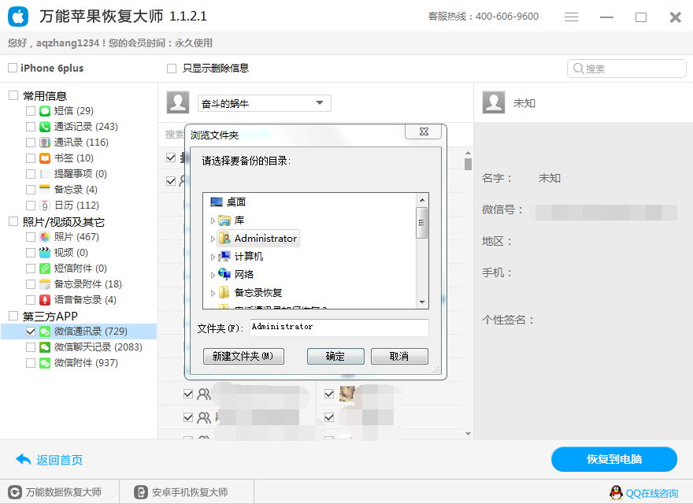Viewport: 693px width, 504px height.
Task: Click the contacts 通讯录 icon
Action: pyautogui.click(x=45, y=143)
